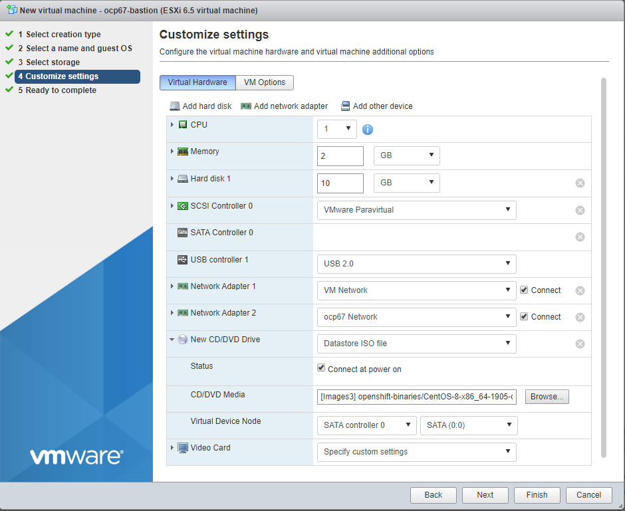Click the Finish button
Screen dimensions: 625x511
point(537,495)
